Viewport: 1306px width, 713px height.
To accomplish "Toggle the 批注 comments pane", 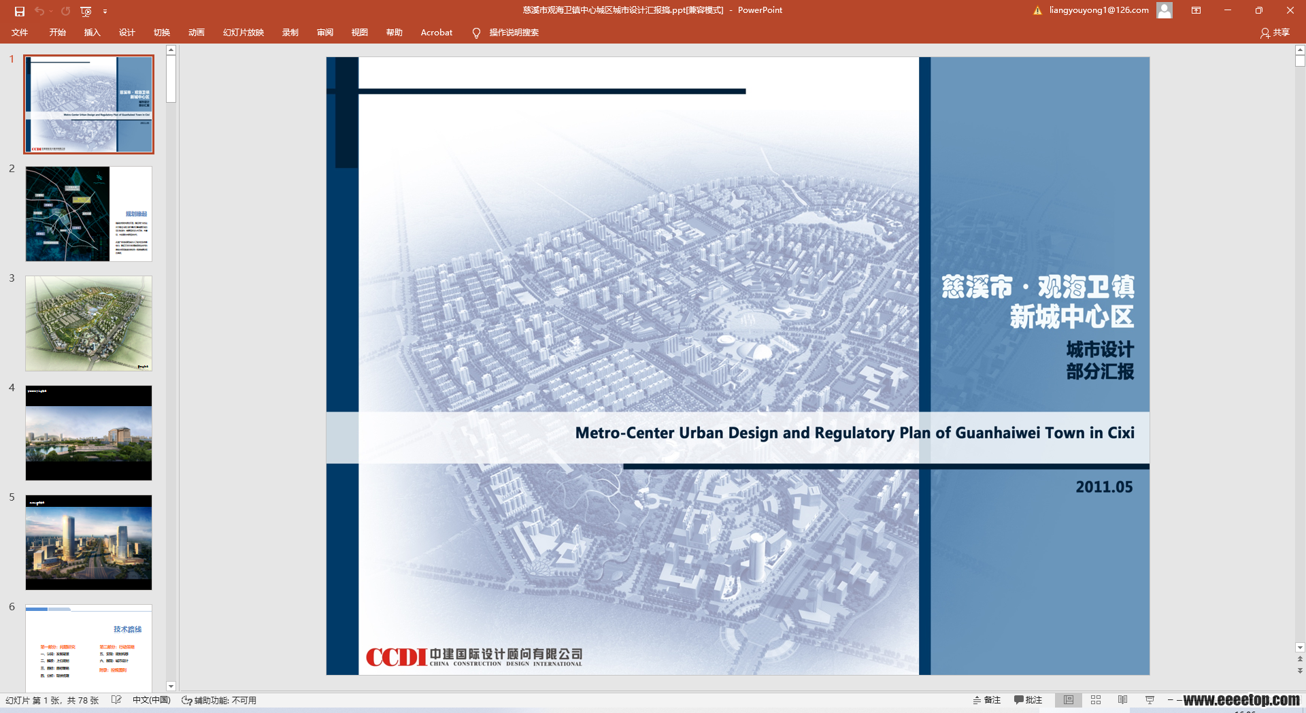I will [x=1028, y=700].
